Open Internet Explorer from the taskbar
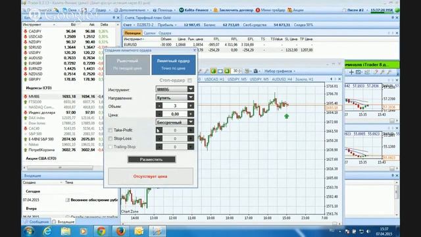 tap(47, 231)
